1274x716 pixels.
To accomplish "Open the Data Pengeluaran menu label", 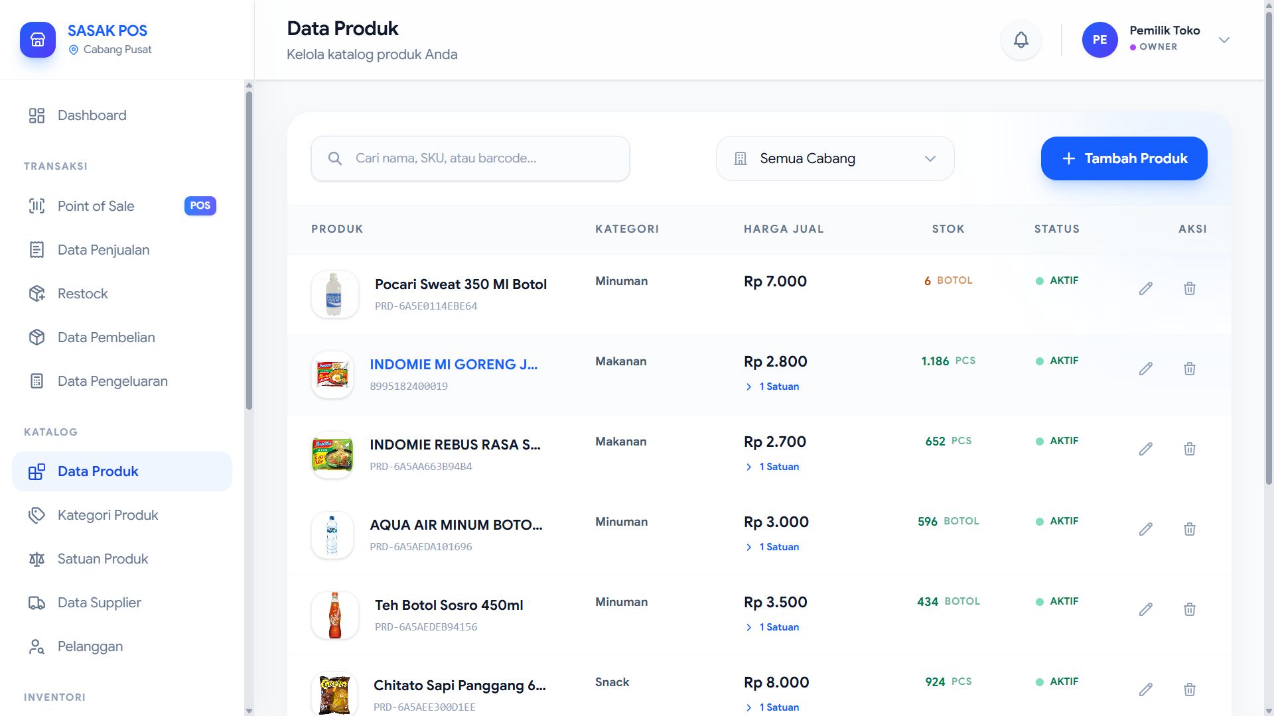I will click(x=113, y=381).
